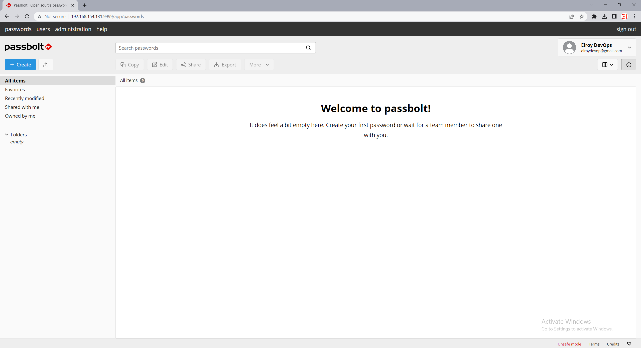Open the users menu
This screenshot has height=348, width=641.
(x=43, y=29)
